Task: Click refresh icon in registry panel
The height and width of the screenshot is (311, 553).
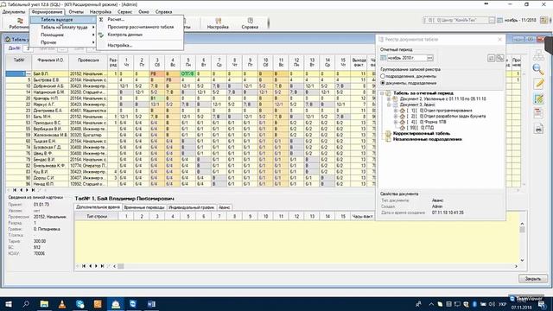Action: (491, 58)
